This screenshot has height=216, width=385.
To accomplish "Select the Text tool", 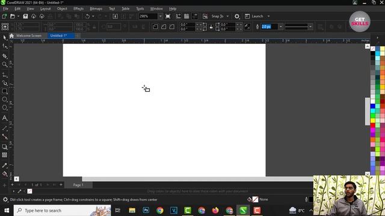I will click(x=5, y=118).
